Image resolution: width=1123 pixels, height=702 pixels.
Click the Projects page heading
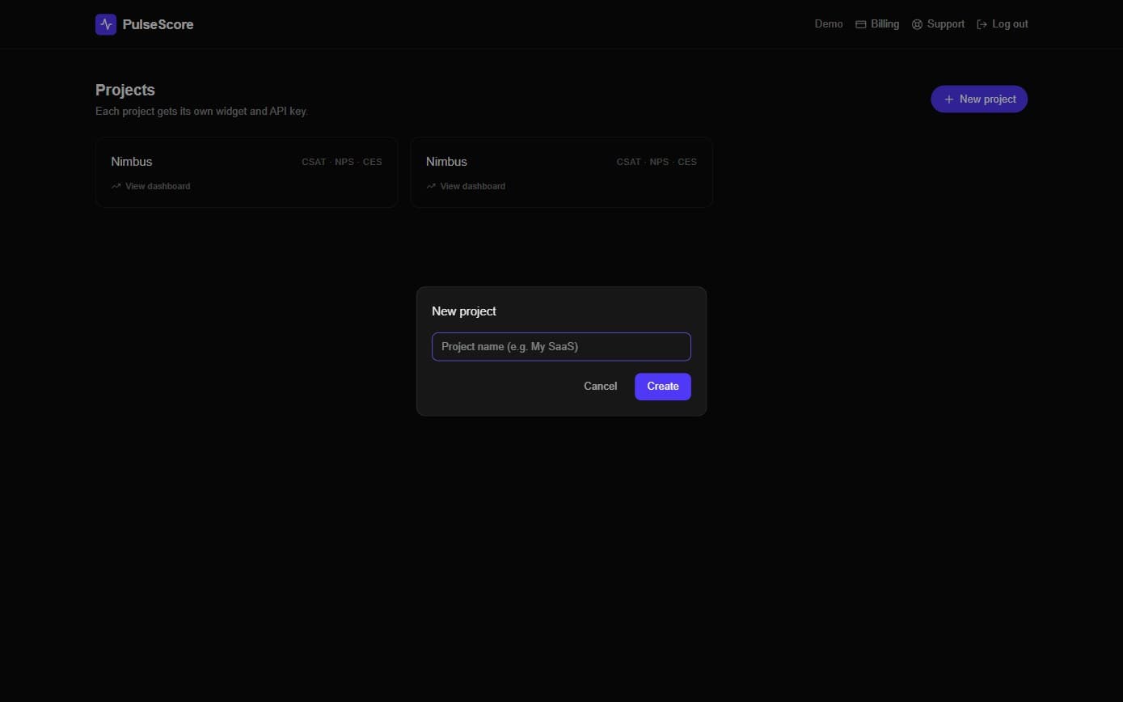point(125,90)
